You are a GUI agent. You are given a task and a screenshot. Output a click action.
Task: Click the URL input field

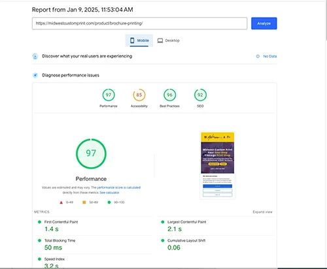139,24
